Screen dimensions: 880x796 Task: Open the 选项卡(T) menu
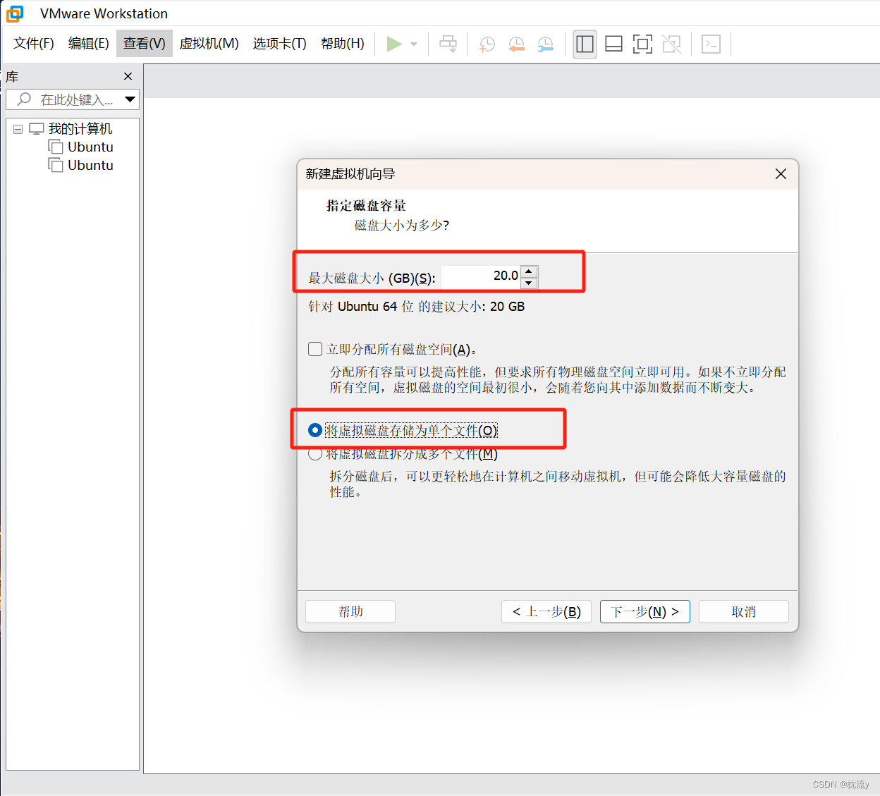[x=280, y=44]
